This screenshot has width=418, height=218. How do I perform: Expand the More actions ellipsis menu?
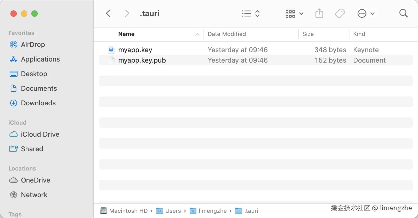coord(366,13)
